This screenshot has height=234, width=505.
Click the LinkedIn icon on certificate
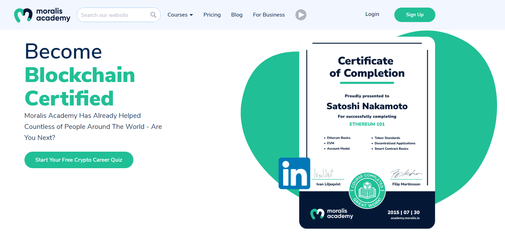tap(294, 173)
